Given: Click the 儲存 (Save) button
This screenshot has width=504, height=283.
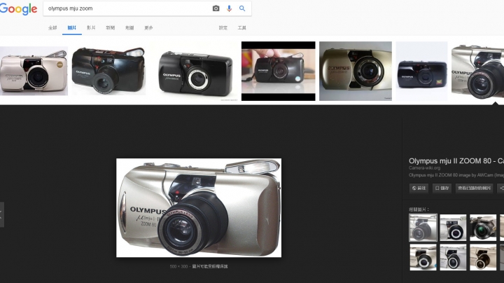Looking at the screenshot, I should click(x=442, y=188).
